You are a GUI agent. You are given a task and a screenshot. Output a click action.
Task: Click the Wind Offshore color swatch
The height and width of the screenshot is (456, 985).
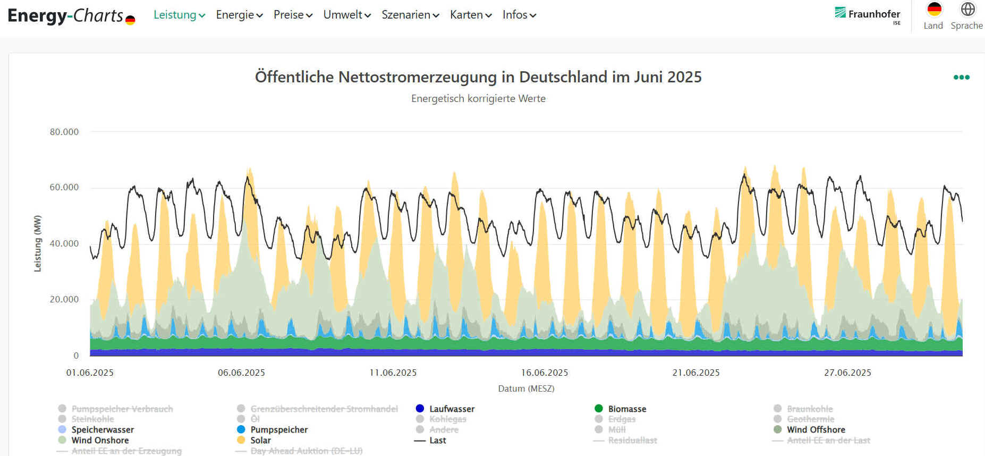pos(778,429)
